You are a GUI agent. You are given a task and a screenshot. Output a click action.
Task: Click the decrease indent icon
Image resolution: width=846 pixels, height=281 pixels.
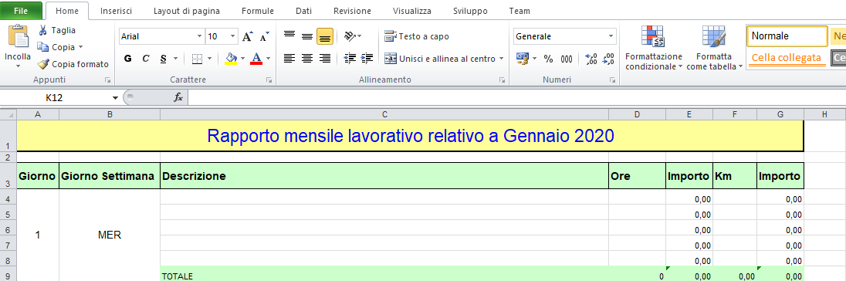(350, 58)
